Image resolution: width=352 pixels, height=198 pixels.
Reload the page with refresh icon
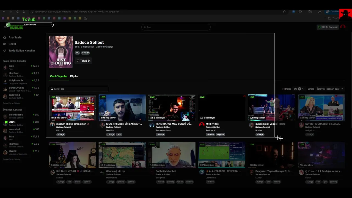point(17,12)
